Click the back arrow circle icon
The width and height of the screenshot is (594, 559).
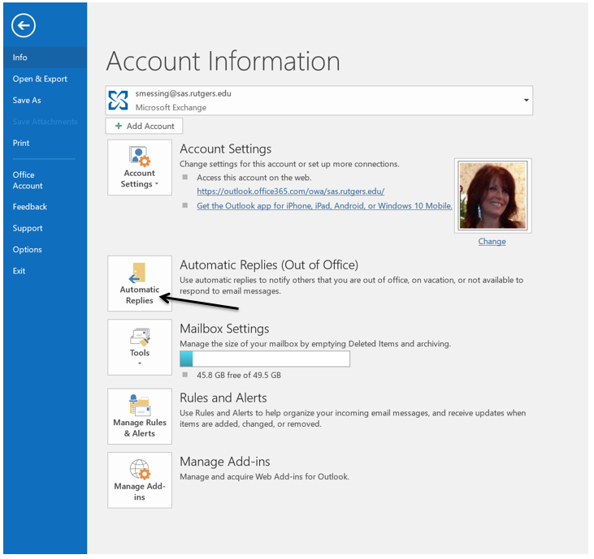pos(24,26)
